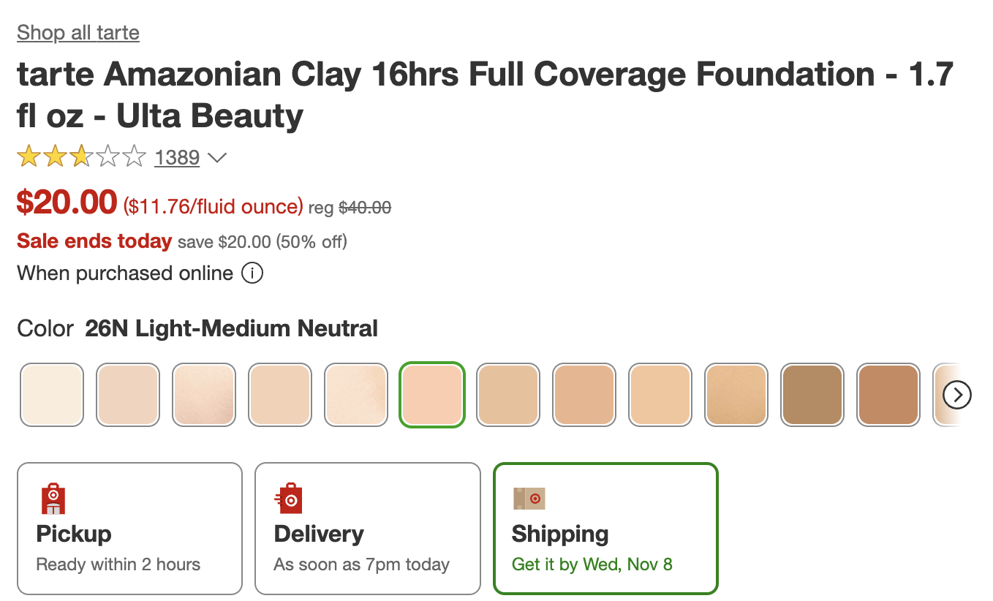Click the red Delivery bag icon
Screen dimensions: 993x601
click(289, 499)
